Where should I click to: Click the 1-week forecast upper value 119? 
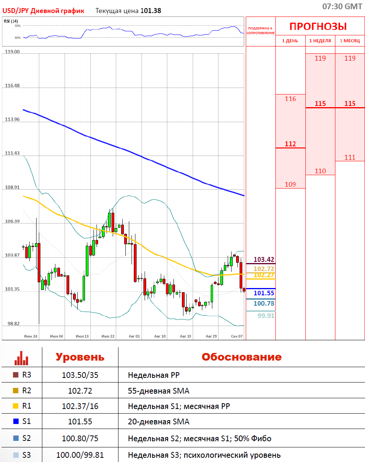[x=320, y=58]
